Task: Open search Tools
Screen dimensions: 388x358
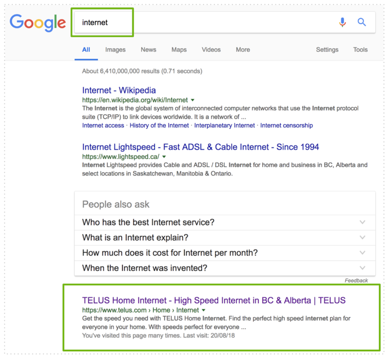Action: click(360, 50)
